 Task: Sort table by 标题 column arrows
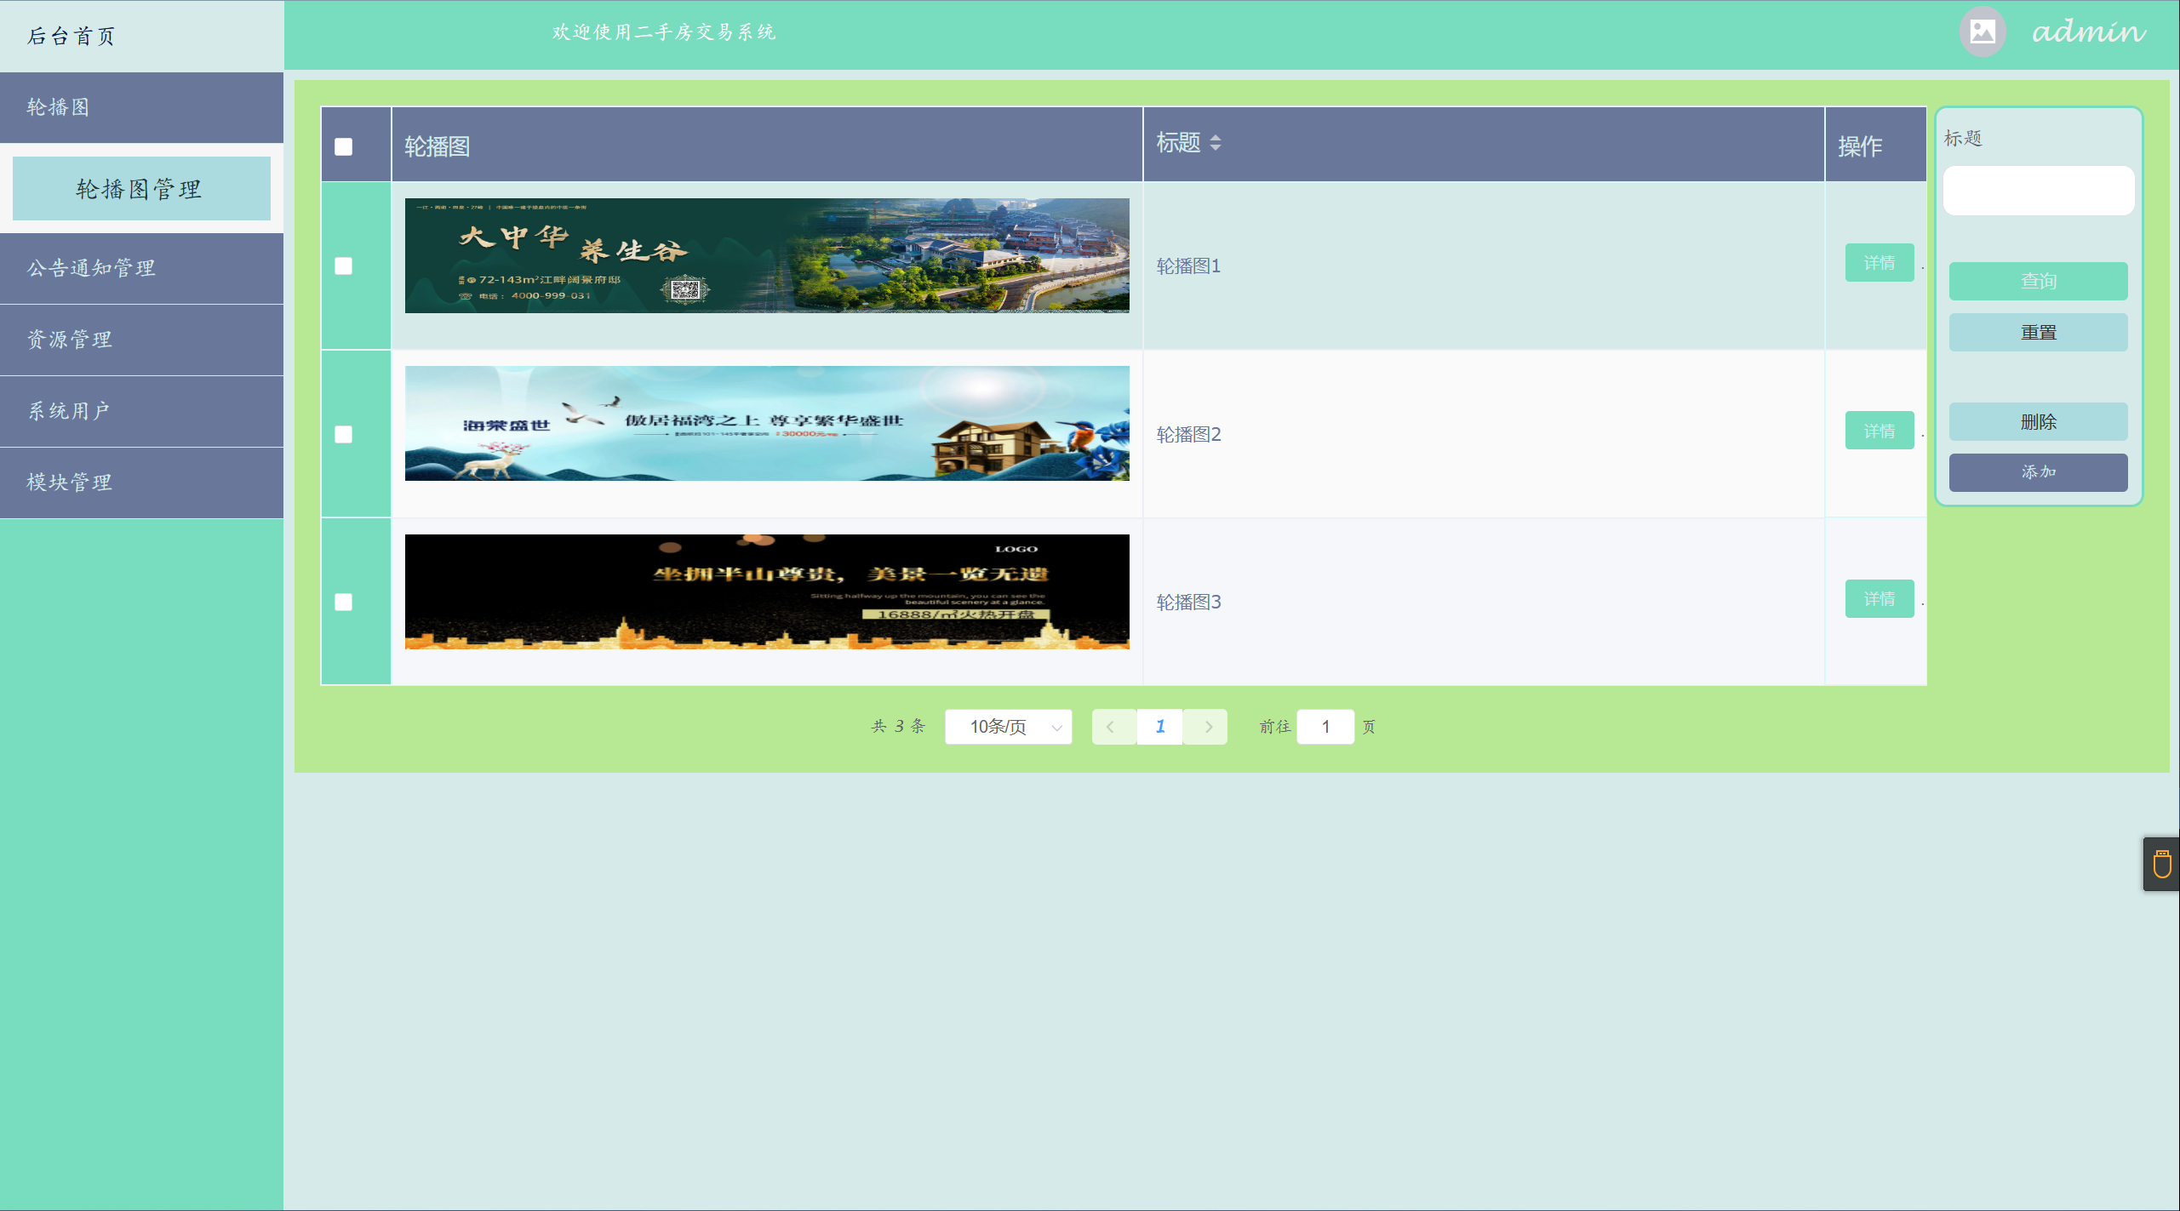coord(1215,143)
